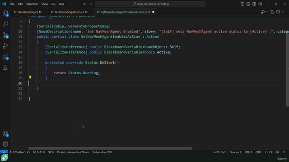Viewport: 289px width, 162px height.
Task: Toggle the Secondary Side Bar
Action: [x=254, y=4]
